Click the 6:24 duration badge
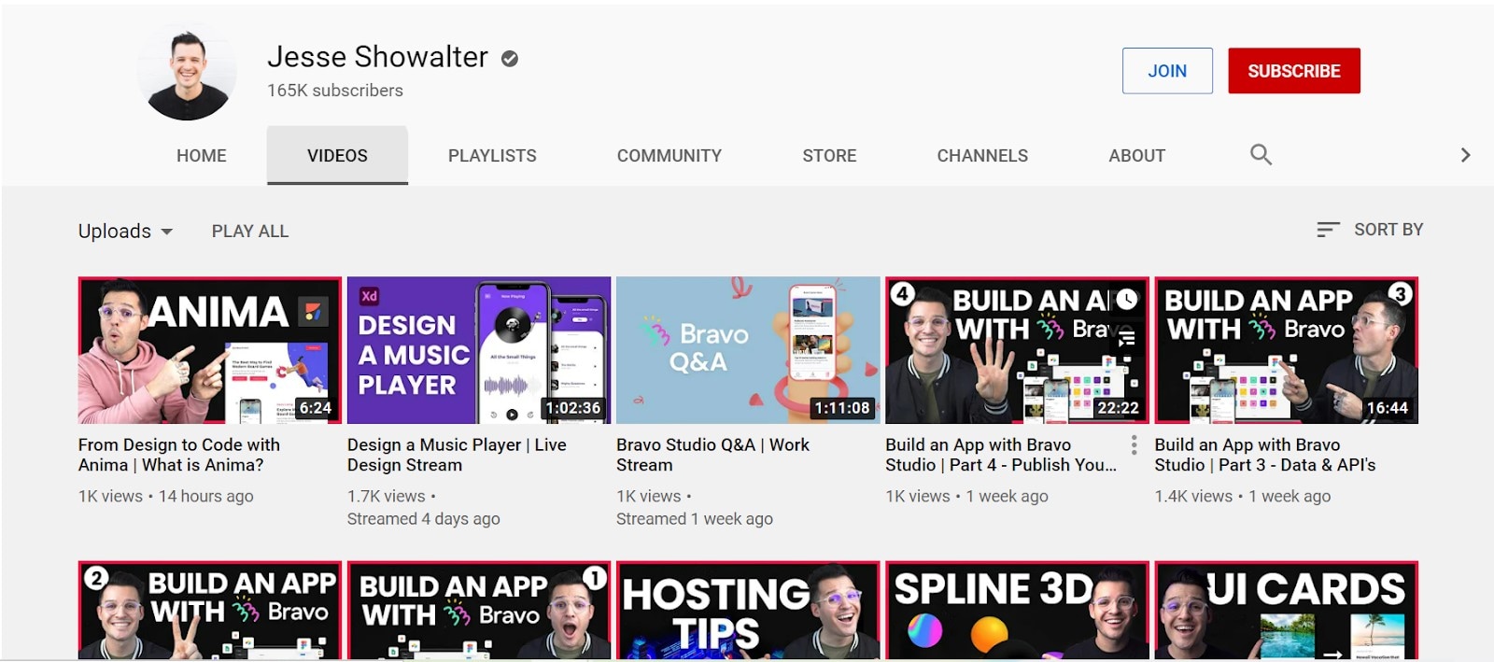 tap(316, 408)
